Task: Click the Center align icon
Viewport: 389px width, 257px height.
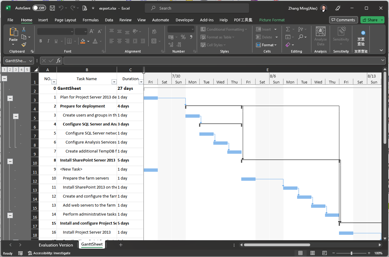Action: (x=119, y=41)
